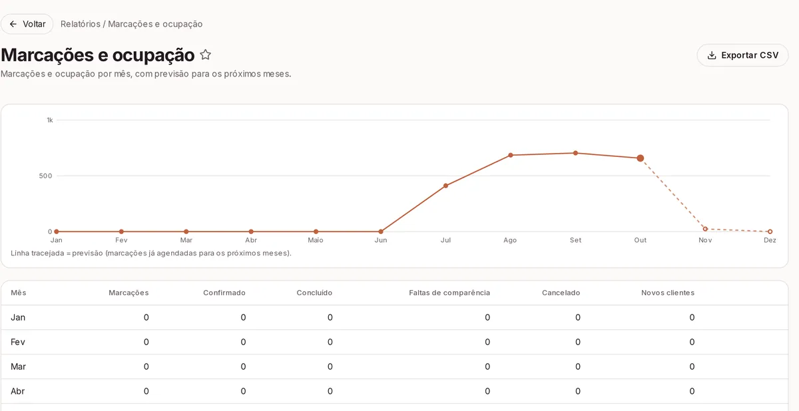
Task: Click the Fev data point on the chart
Action: tap(121, 231)
